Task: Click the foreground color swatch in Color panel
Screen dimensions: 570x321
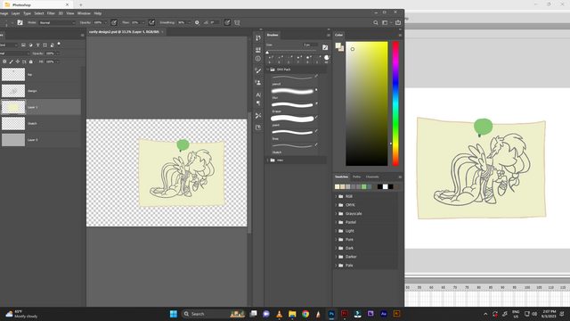Action: [x=338, y=45]
